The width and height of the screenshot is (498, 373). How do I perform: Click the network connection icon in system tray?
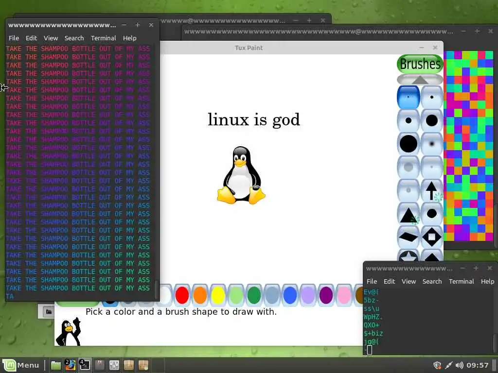pyautogui.click(x=448, y=365)
